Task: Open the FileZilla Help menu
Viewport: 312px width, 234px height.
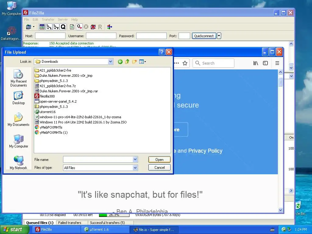Action: click(75, 19)
